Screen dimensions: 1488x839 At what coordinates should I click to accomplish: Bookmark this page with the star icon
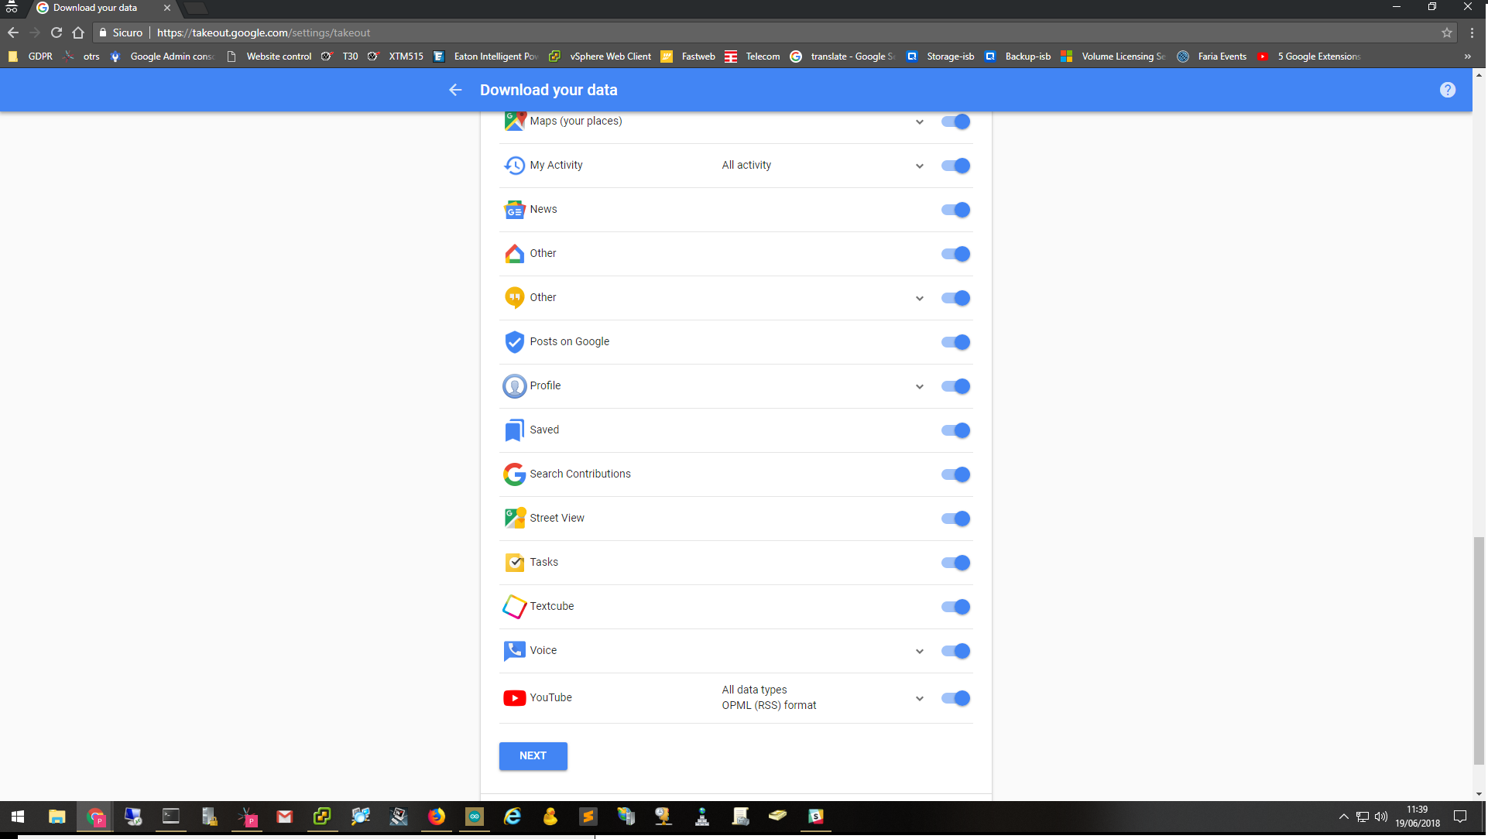[x=1446, y=33]
